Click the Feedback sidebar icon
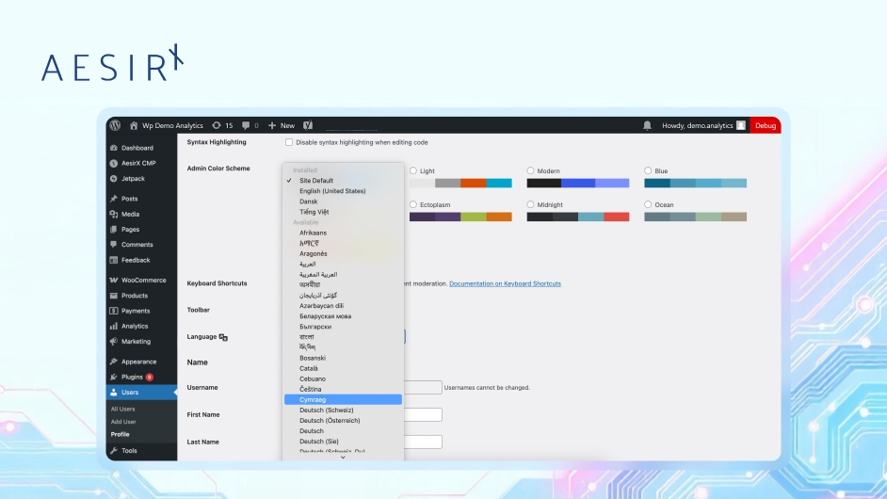 tap(114, 260)
